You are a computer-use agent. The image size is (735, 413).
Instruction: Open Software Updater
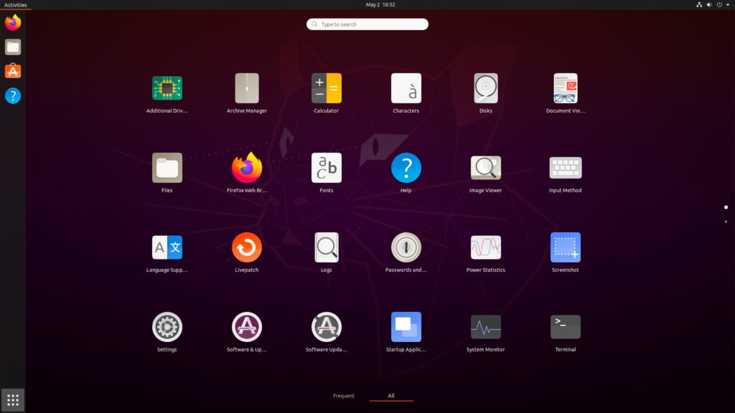pos(327,327)
